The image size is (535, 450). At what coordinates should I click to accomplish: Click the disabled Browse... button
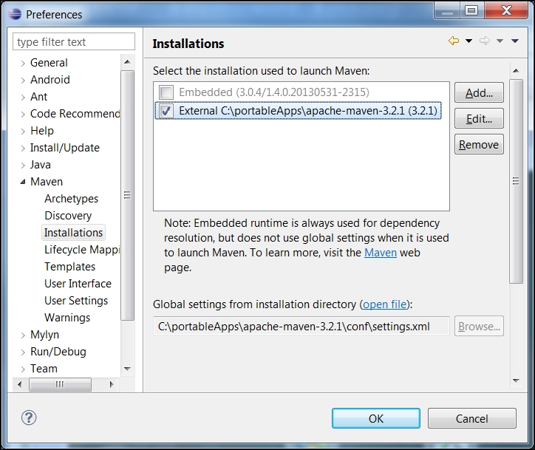479,326
